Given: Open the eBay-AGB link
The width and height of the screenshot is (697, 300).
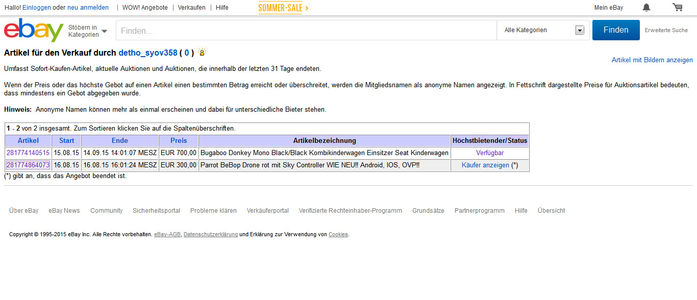Looking at the screenshot, I should click(167, 235).
